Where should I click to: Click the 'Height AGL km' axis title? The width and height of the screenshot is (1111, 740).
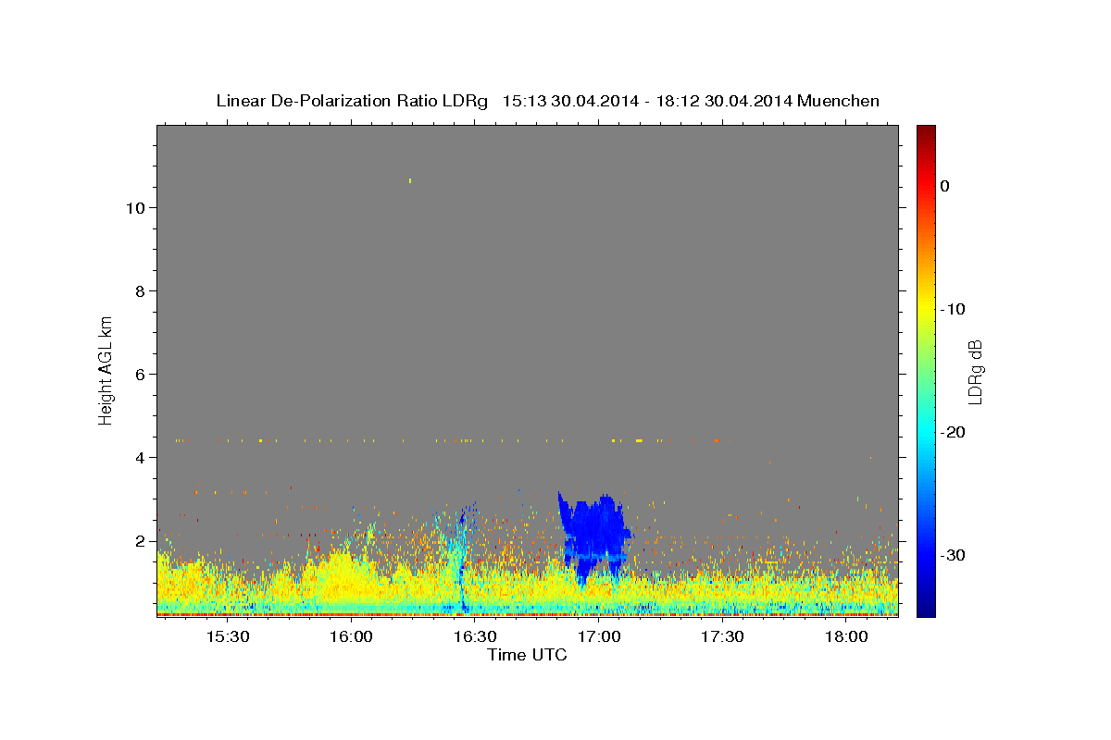pyautogui.click(x=106, y=370)
